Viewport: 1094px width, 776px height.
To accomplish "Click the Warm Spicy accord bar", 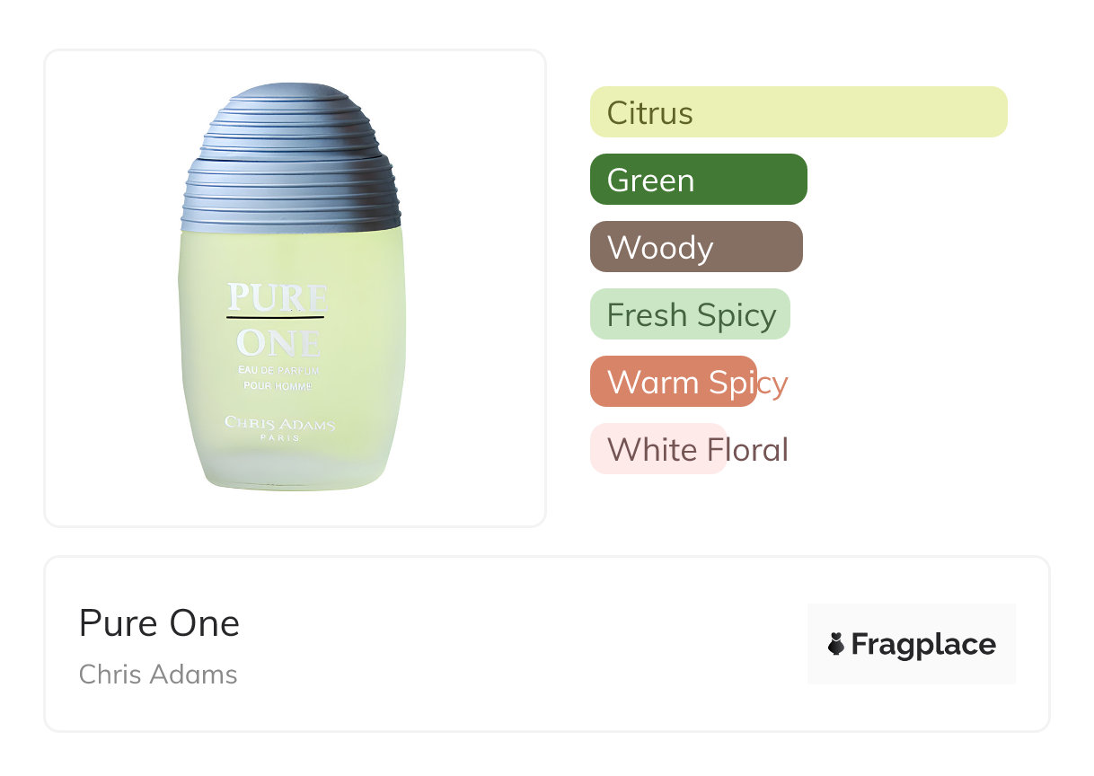I will pos(674,382).
